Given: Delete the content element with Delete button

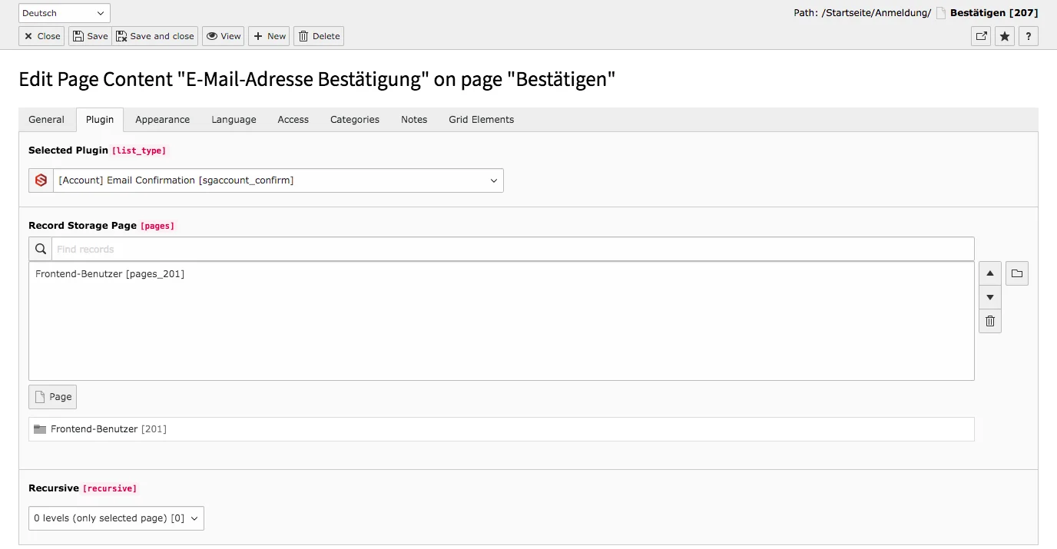Looking at the screenshot, I should (x=318, y=35).
